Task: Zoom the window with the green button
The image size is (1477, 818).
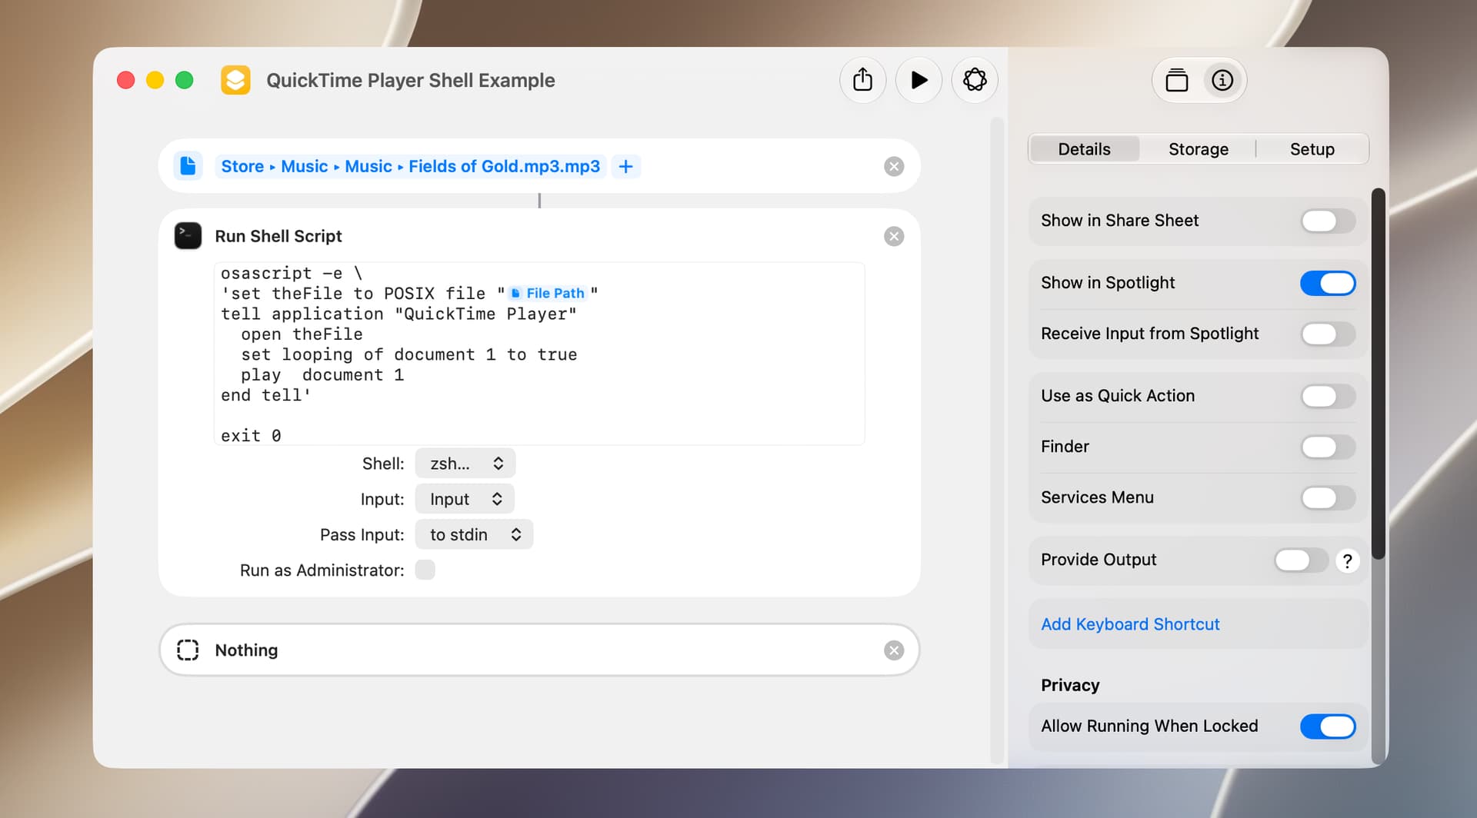Action: 185,80
